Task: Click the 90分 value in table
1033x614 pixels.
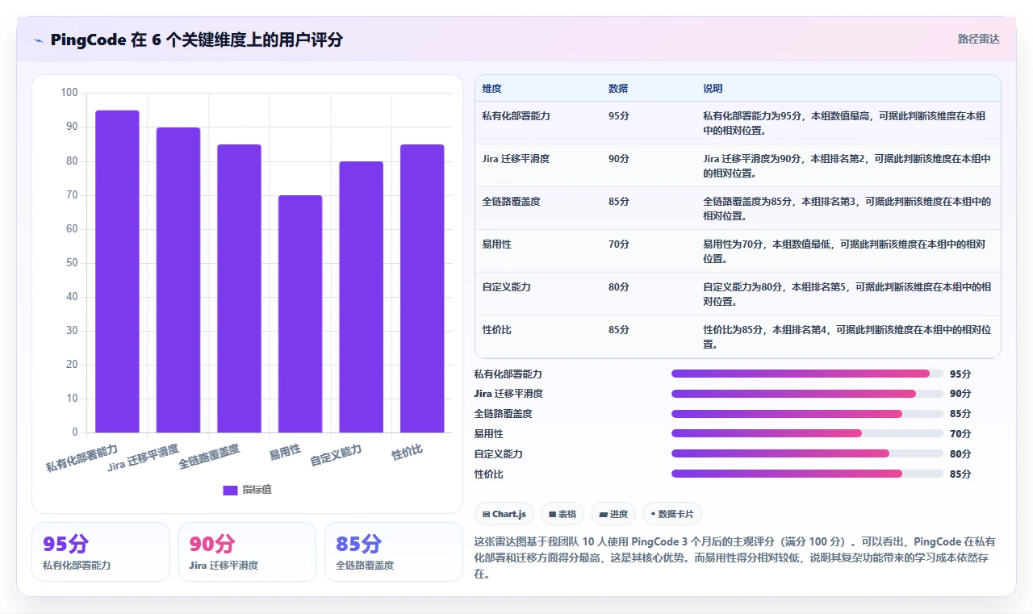Action: pyautogui.click(x=619, y=159)
